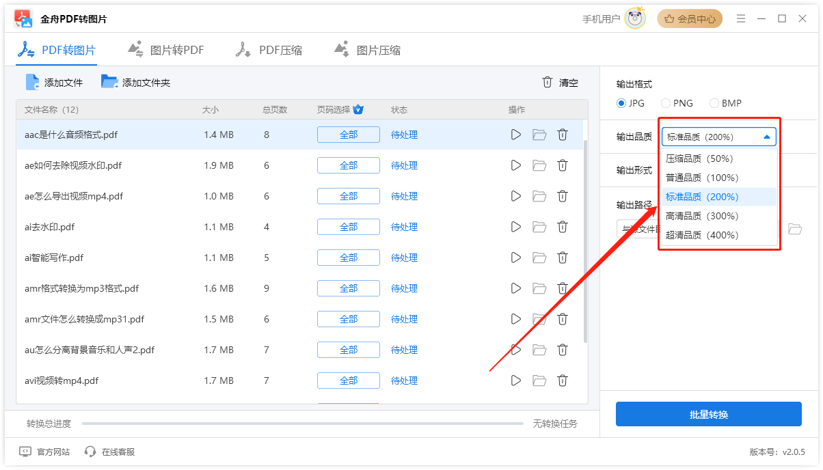Select BMP as the output format
The width and height of the screenshot is (823, 470).
(x=707, y=103)
